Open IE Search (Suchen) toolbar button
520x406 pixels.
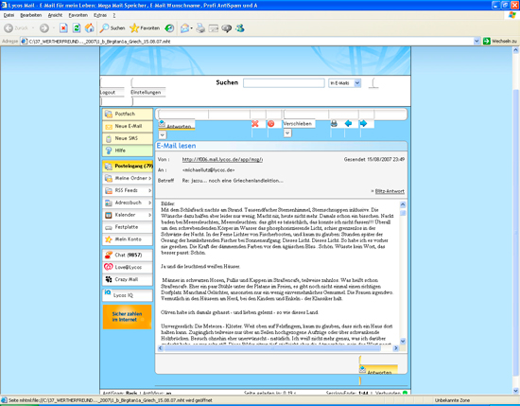(113, 28)
